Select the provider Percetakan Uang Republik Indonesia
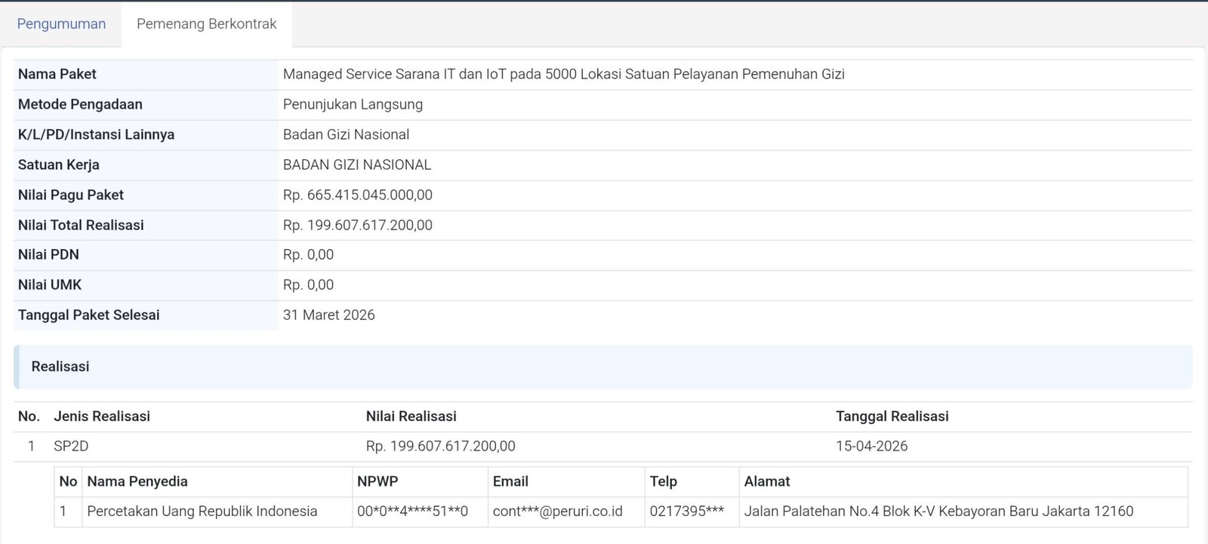 pos(202,512)
